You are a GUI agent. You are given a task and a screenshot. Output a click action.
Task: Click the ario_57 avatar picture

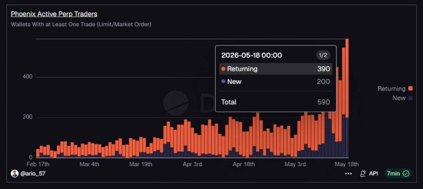tap(15, 174)
